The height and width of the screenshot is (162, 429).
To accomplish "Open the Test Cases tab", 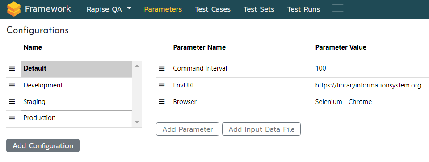I will coord(213,9).
